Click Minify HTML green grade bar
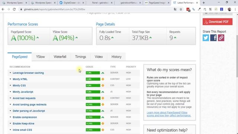Image resolution: width=238 pixels, height=134 pixels. click(93, 79)
